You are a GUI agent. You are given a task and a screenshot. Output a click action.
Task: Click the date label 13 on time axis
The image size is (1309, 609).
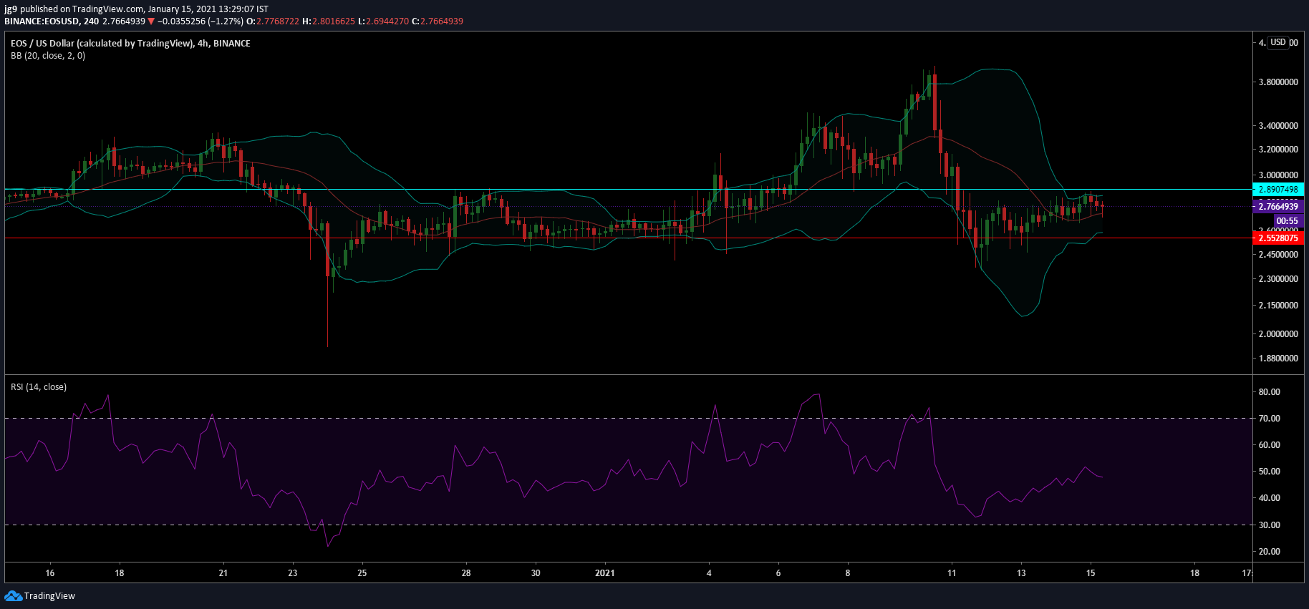coord(1021,573)
